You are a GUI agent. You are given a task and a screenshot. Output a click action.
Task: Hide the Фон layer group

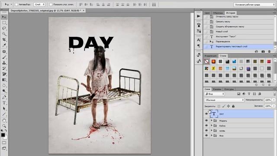(206, 136)
